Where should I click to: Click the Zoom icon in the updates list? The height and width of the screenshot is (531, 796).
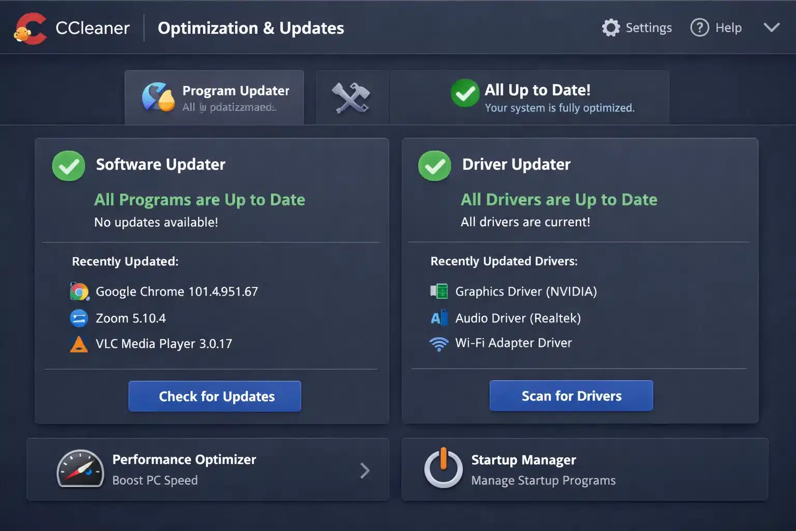79,318
